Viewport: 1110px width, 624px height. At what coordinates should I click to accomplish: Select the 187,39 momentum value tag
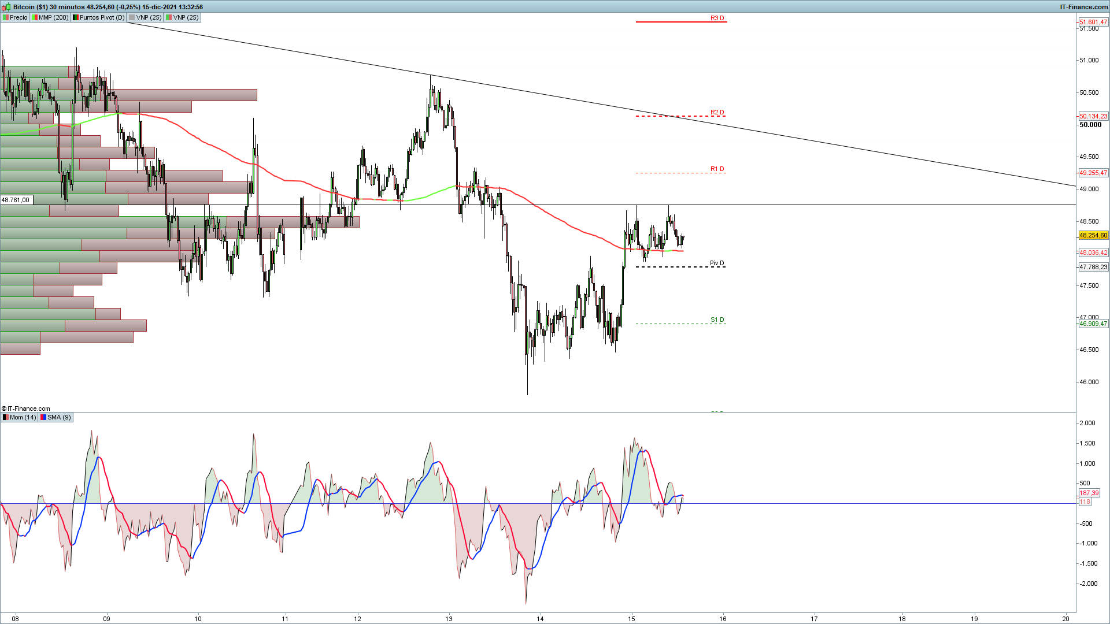[x=1089, y=493]
